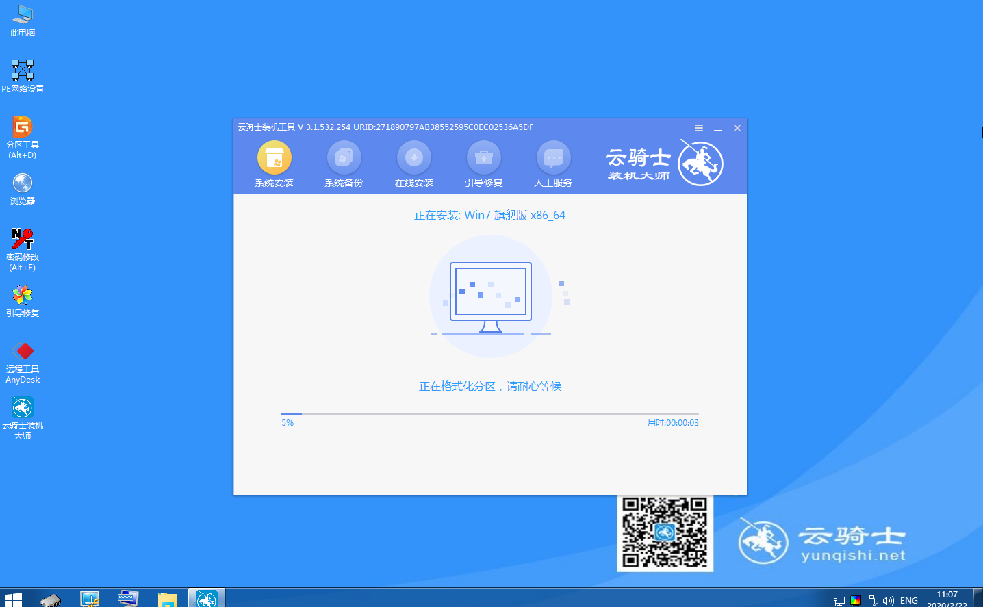Open the 系统备份 (System Backup) tool
Image resolution: width=983 pixels, height=607 pixels.
(344, 163)
